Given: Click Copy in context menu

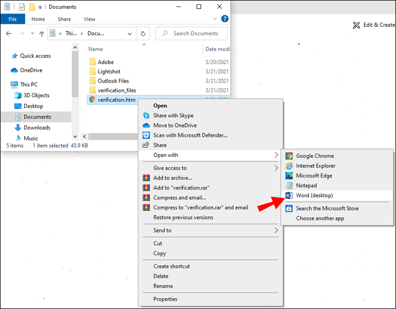Looking at the screenshot, I should [210, 253].
